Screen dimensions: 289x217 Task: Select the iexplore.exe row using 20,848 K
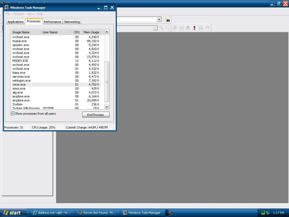pyautogui.click(x=56, y=100)
